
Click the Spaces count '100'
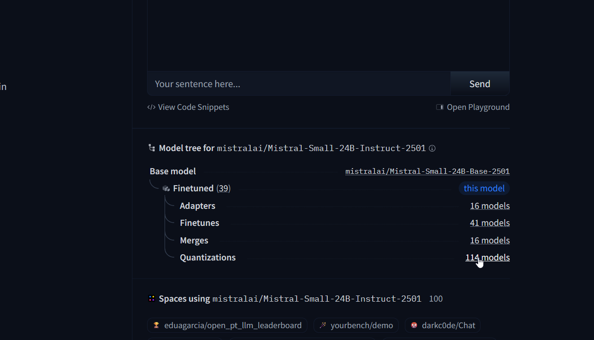point(436,299)
